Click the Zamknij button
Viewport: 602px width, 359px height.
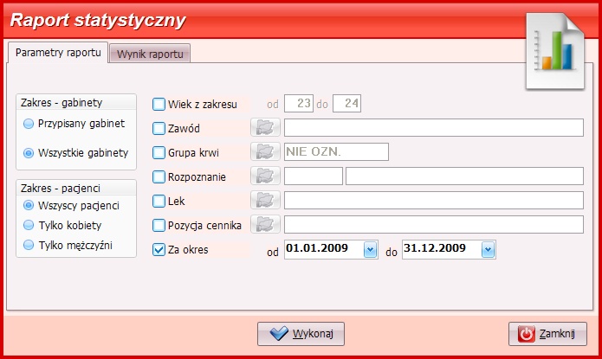547,333
